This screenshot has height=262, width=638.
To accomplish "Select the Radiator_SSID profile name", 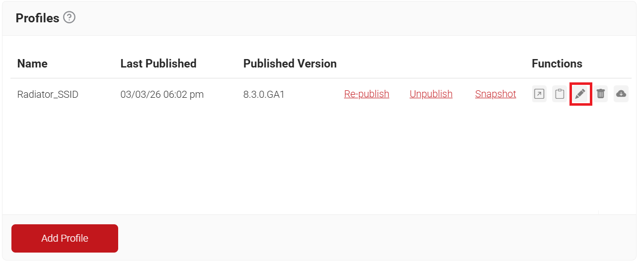I will point(48,94).
